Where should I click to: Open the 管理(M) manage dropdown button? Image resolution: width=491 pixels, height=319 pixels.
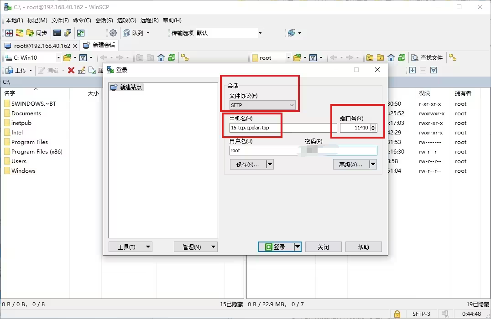pos(196,247)
